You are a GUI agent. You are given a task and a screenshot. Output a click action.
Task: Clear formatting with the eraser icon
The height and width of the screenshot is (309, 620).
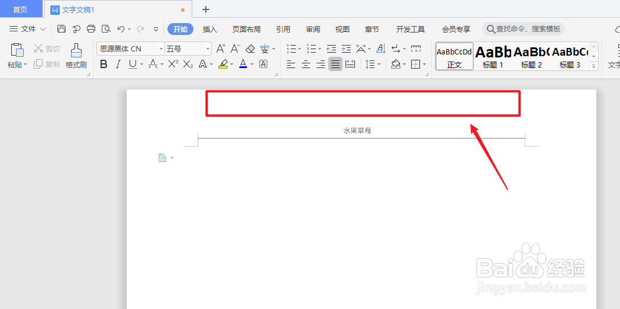click(x=250, y=49)
